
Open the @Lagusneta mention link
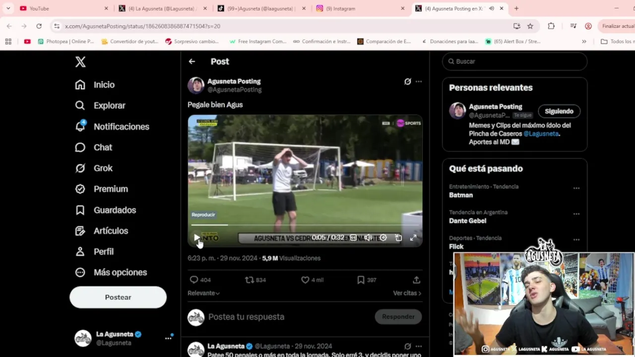click(541, 133)
